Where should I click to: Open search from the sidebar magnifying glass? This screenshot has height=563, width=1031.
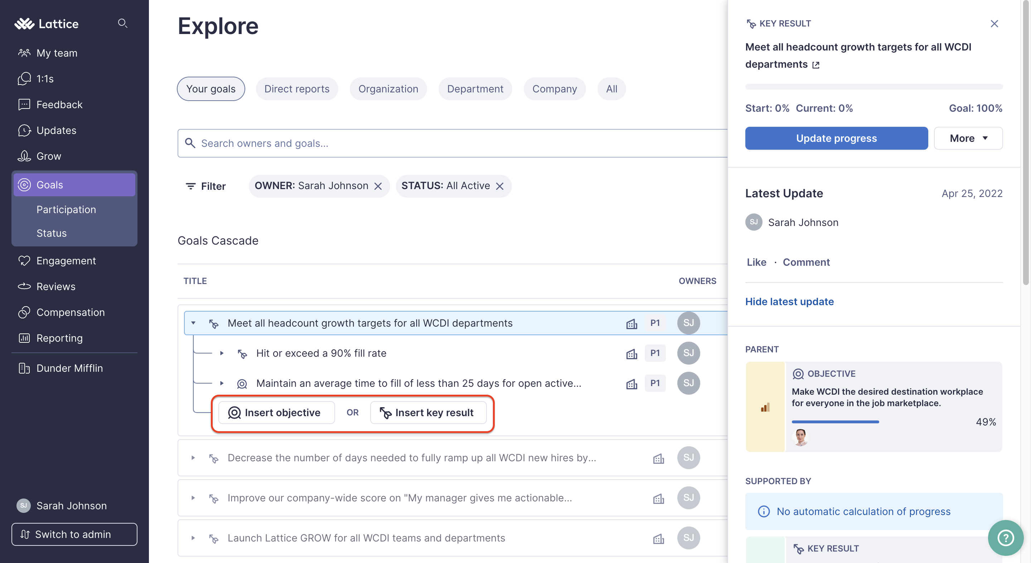(x=123, y=24)
